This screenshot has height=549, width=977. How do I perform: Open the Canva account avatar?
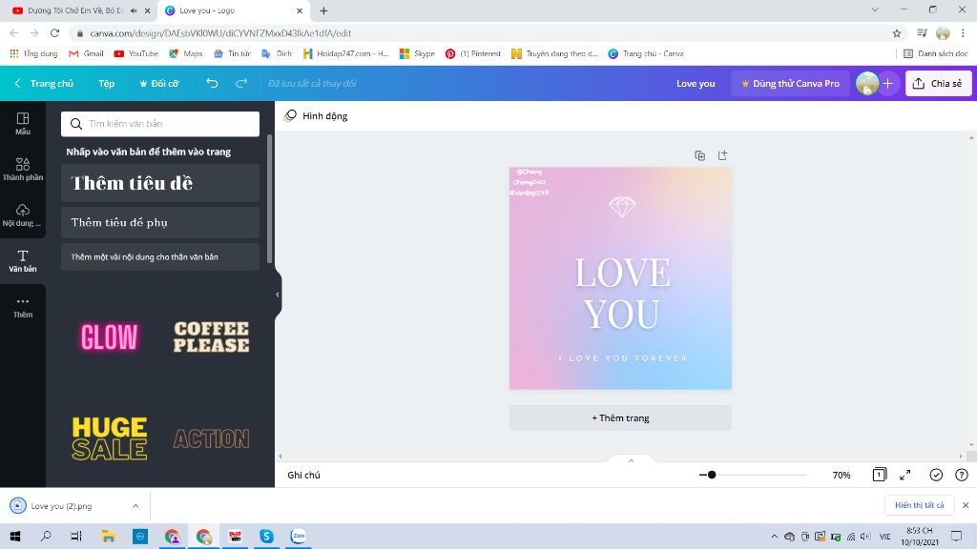866,84
